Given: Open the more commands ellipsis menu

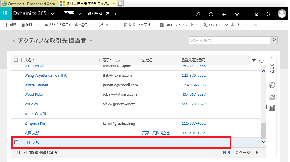Looking at the screenshot, I should pyautogui.click(x=255, y=25).
